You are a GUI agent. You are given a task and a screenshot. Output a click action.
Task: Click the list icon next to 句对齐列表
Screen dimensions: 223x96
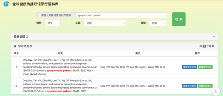point(15,46)
